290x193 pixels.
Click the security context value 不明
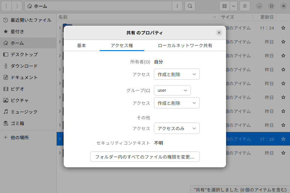pos(158,143)
